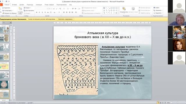Image resolution: width=186 pixels, height=104 pixels.
Task: Copy using the Копировать button
Action: tap(7, 10)
